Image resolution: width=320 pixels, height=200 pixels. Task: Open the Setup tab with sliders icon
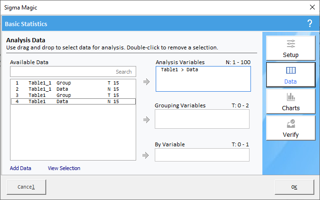[290, 48]
